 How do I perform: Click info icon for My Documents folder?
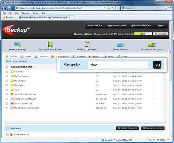tap(97, 76)
